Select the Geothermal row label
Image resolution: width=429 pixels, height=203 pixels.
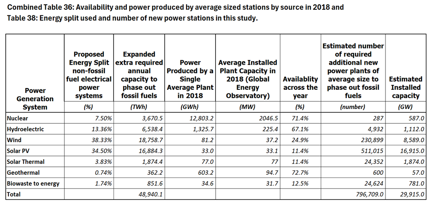click(x=24, y=172)
